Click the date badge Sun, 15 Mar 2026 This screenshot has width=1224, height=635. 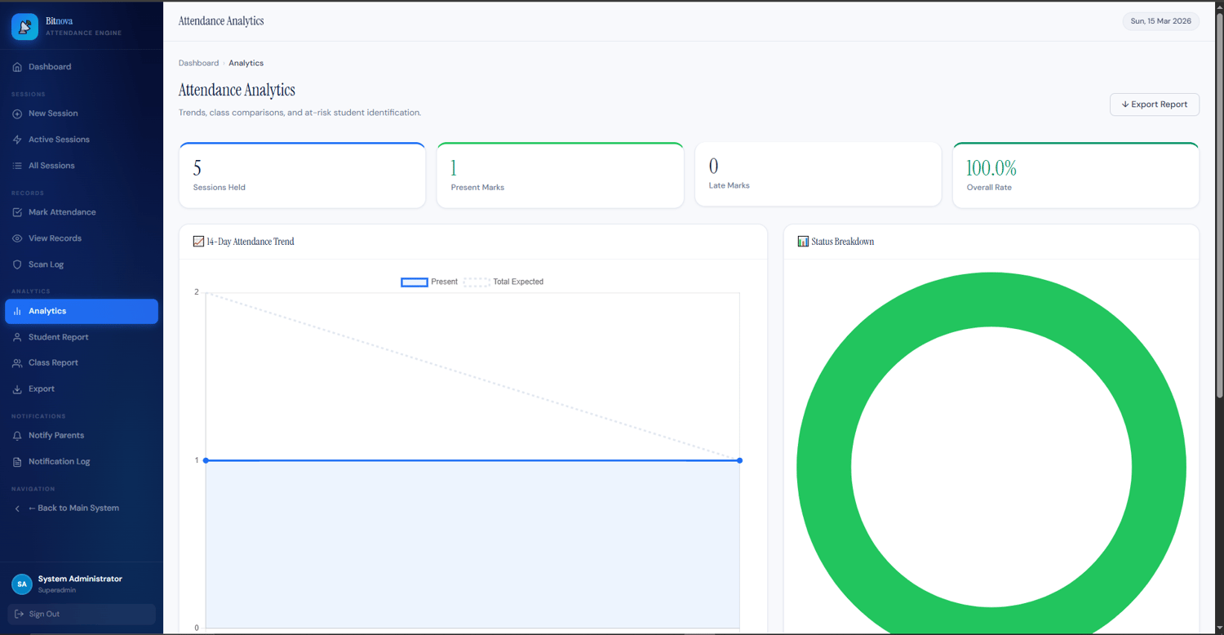point(1161,21)
